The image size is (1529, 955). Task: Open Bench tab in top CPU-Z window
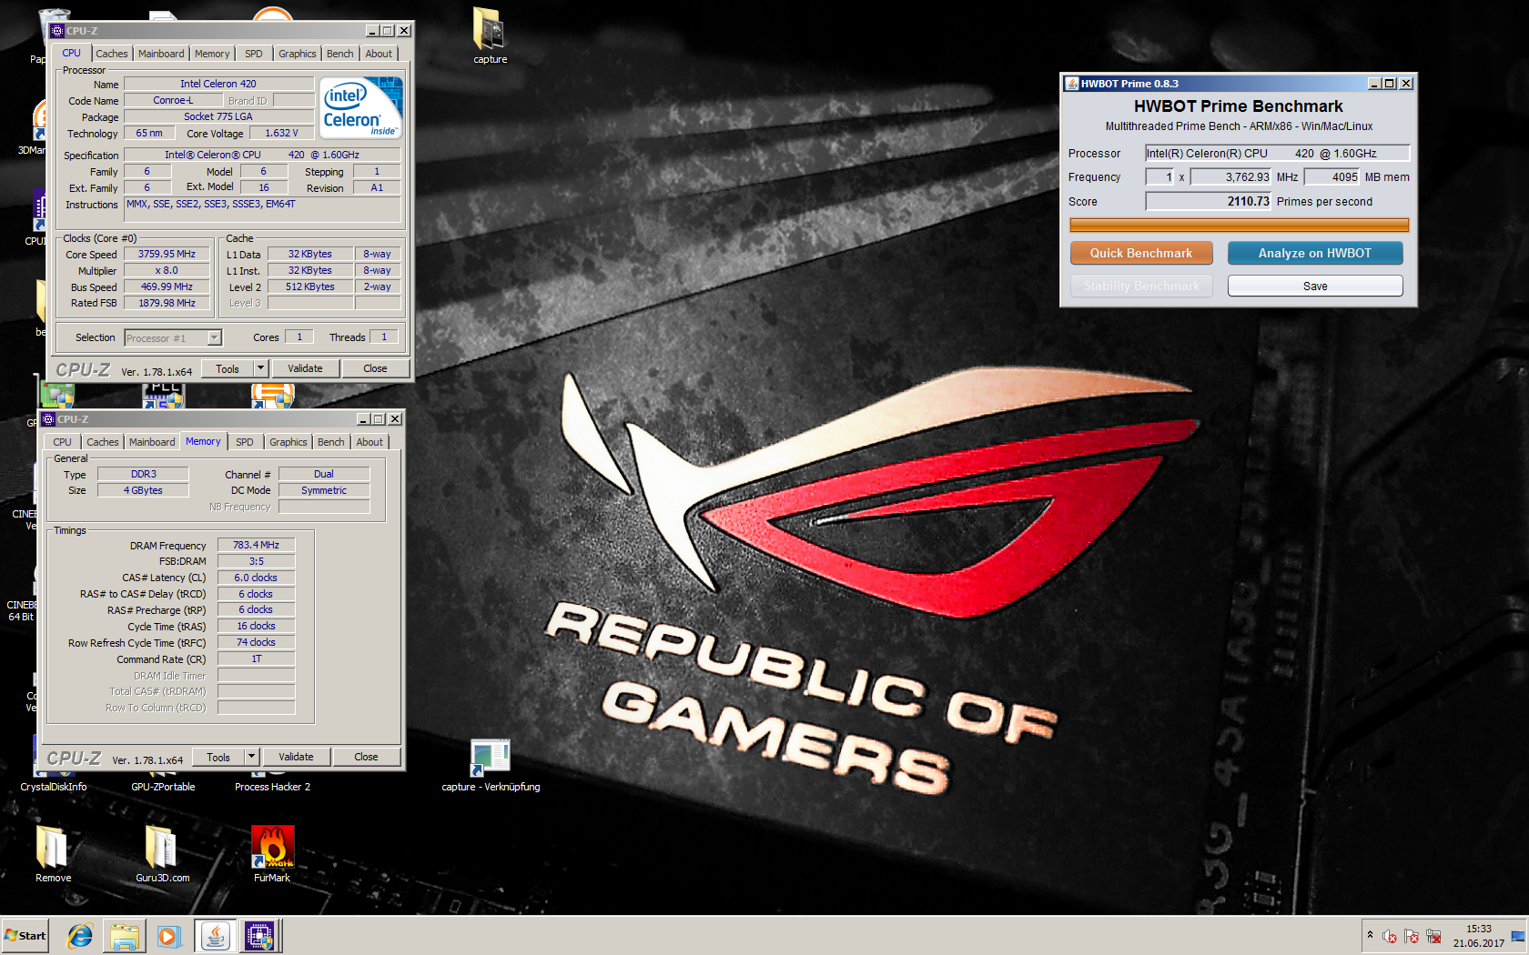click(340, 54)
